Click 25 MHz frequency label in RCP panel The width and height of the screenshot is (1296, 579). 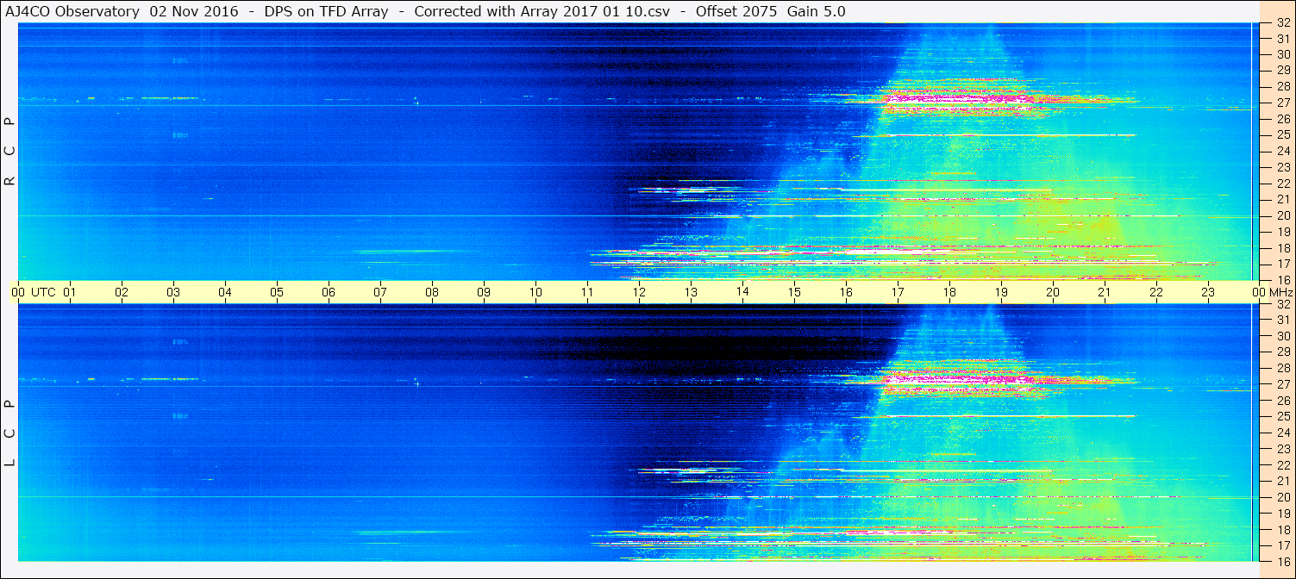coord(1283,135)
